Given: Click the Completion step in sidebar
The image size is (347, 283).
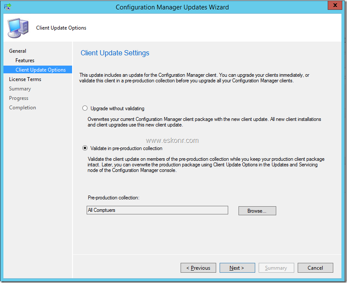Looking at the screenshot, I should [22, 108].
